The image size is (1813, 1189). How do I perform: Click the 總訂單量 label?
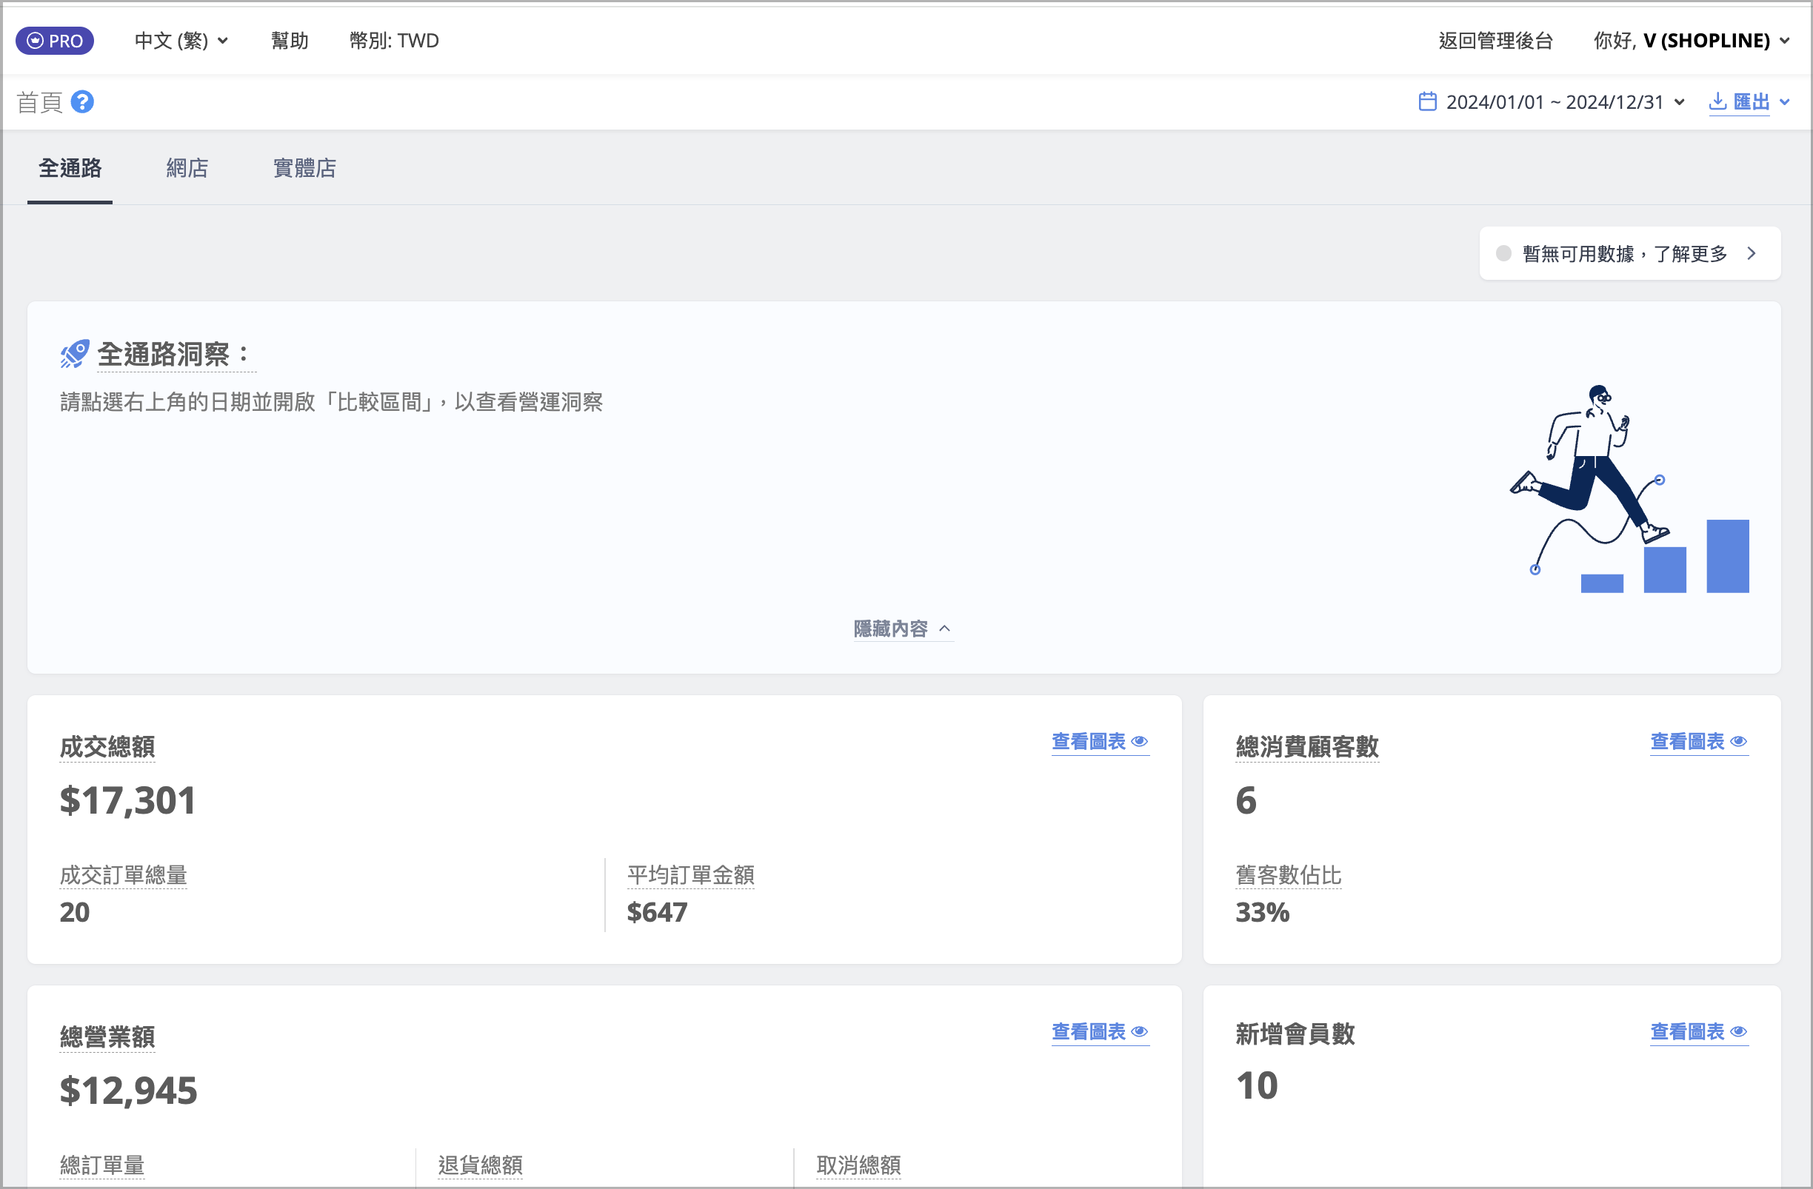pyautogui.click(x=102, y=1165)
